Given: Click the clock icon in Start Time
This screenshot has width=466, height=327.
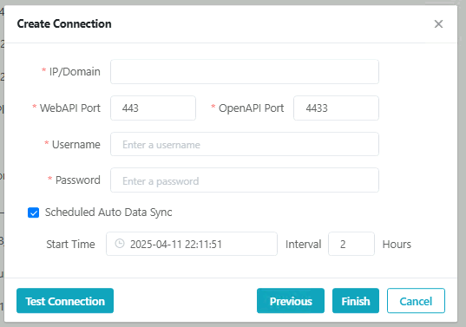Looking at the screenshot, I should [x=120, y=244].
